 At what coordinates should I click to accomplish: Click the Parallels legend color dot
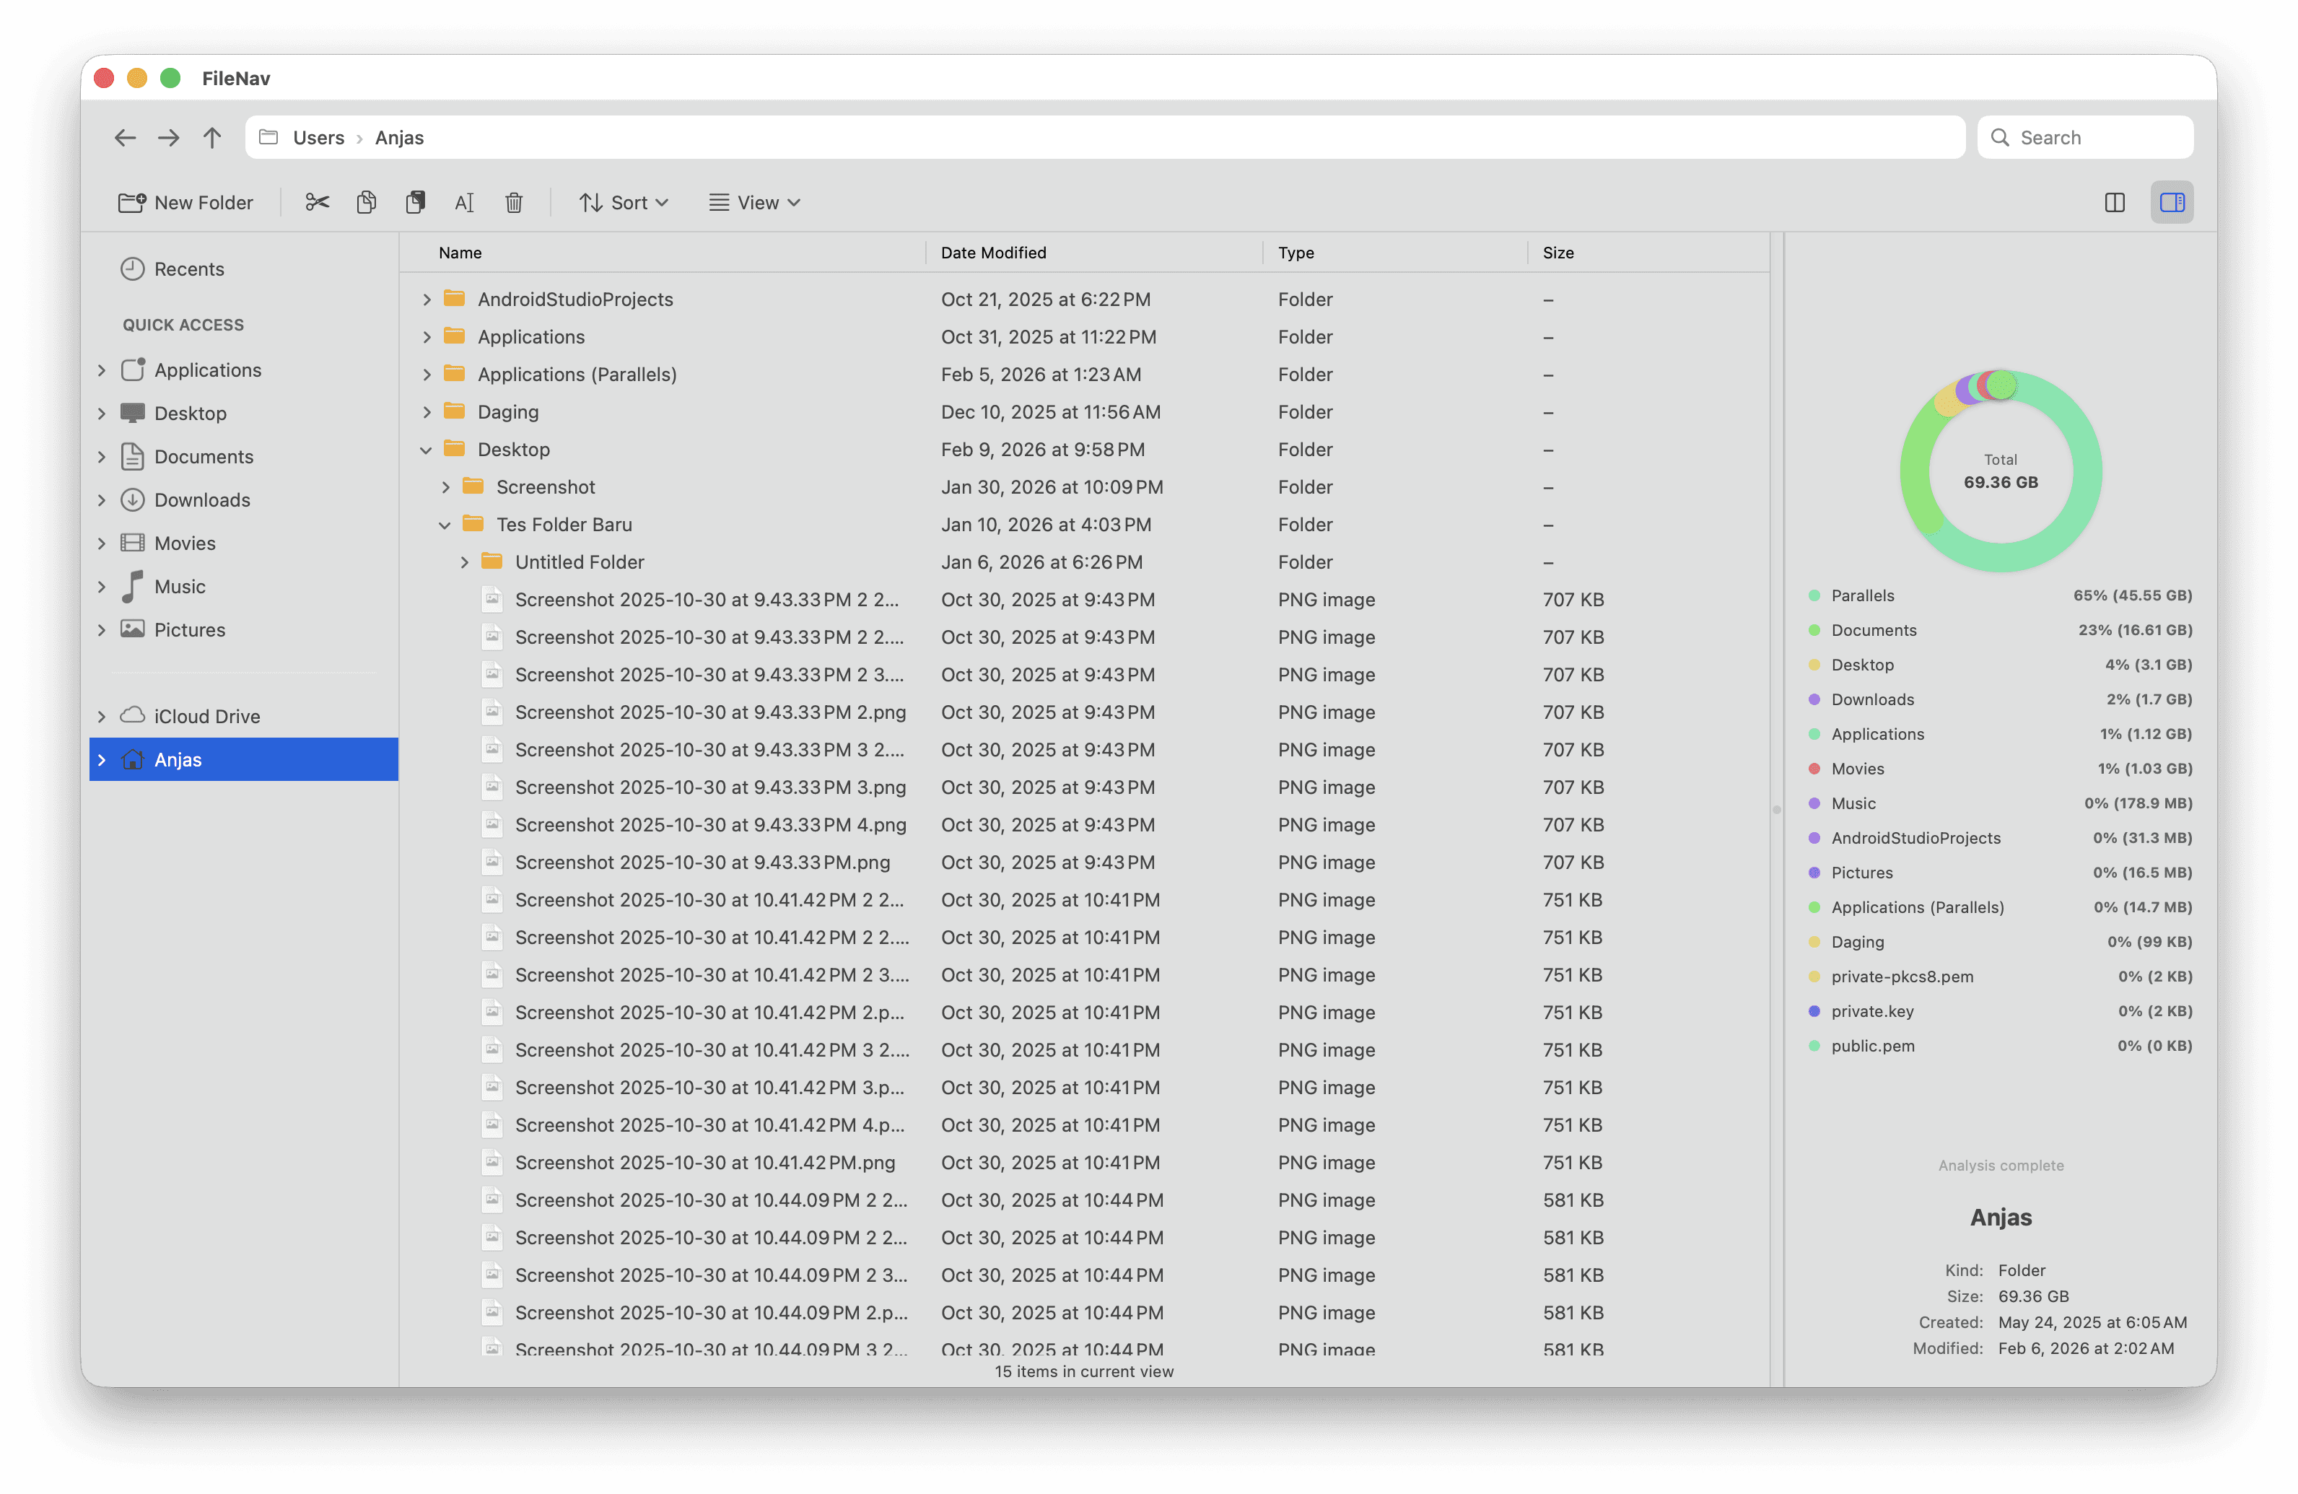coord(1814,596)
